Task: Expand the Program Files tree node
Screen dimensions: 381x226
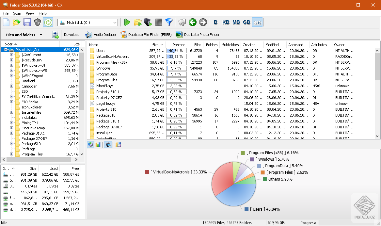Action: coord(12,154)
